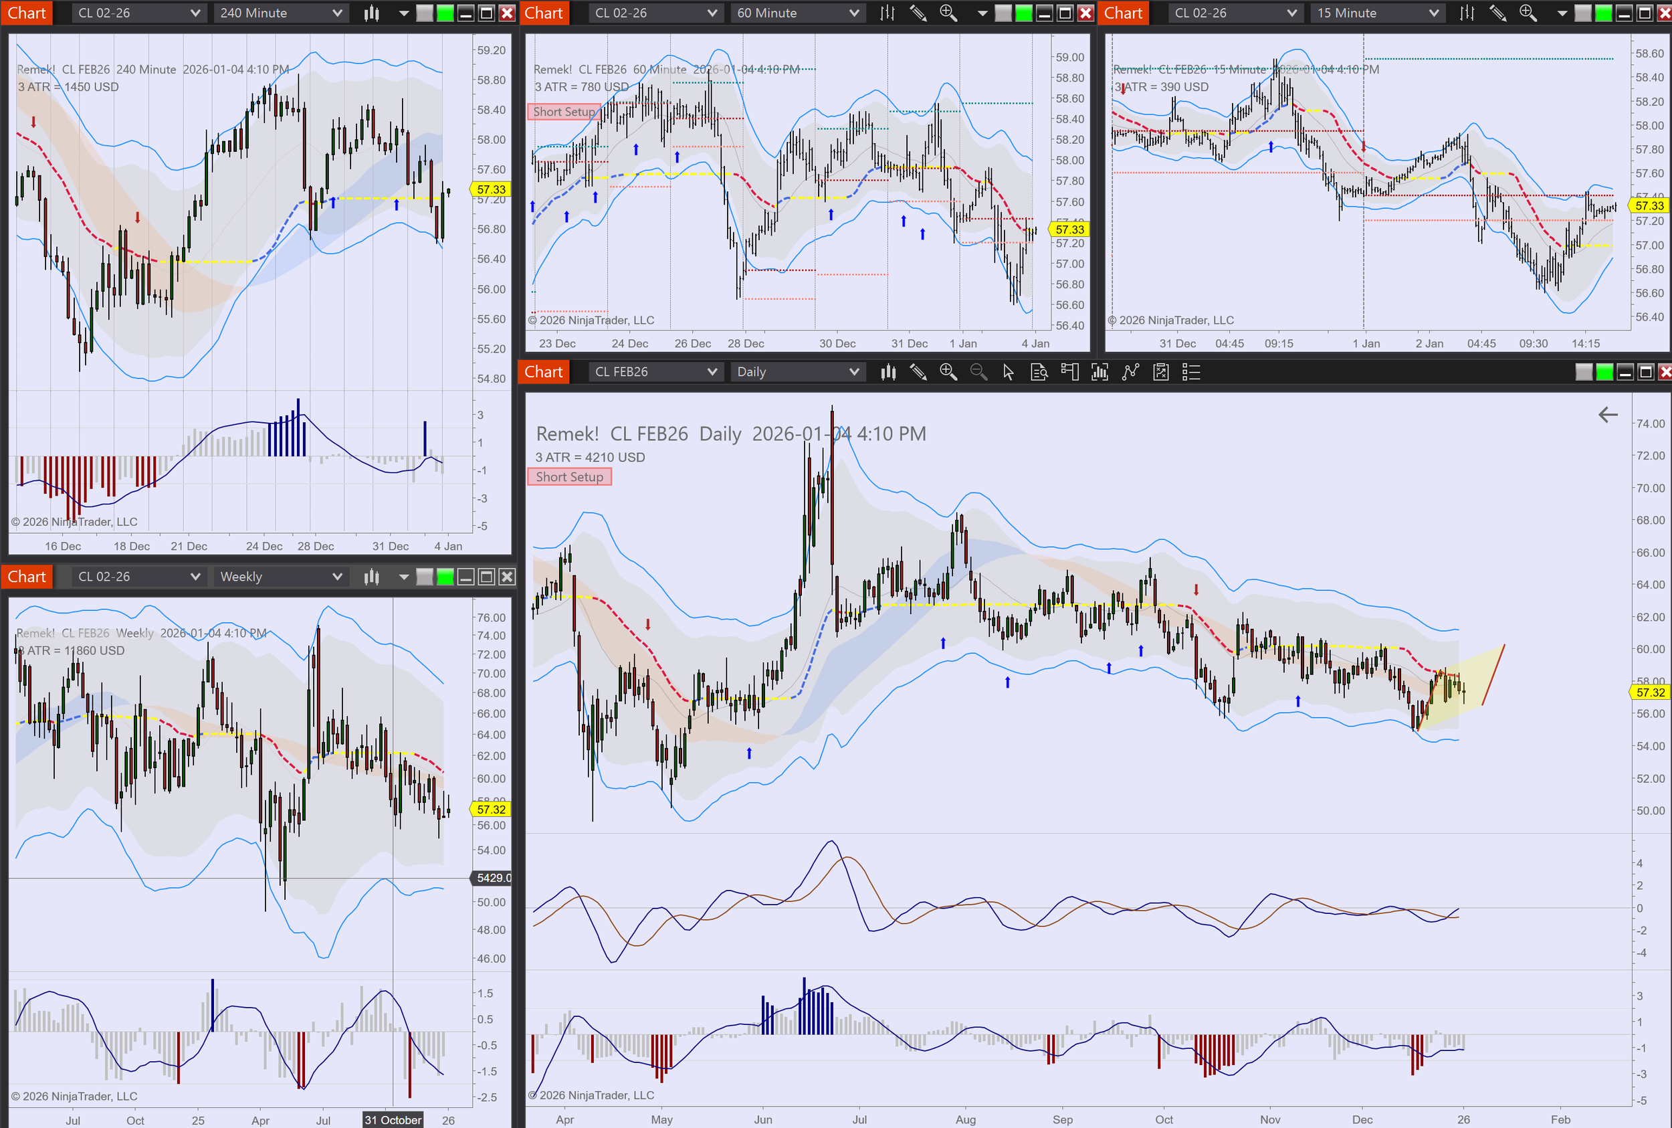This screenshot has width=1672, height=1128.
Task: Open the Chart menu on 15 Minute chart
Action: coord(1122,13)
